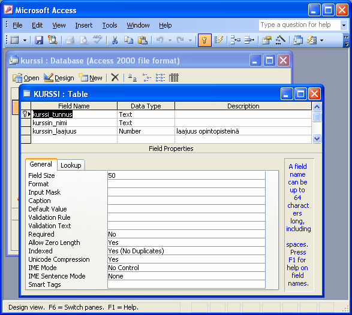Click New in the kurssi Database window
This screenshot has height=315, width=352.
pos(90,78)
